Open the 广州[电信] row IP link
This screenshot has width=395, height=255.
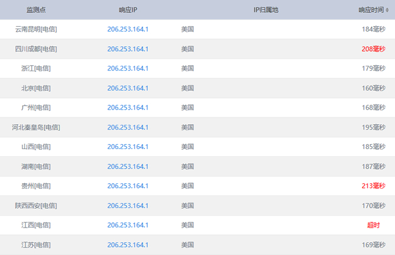click(128, 108)
